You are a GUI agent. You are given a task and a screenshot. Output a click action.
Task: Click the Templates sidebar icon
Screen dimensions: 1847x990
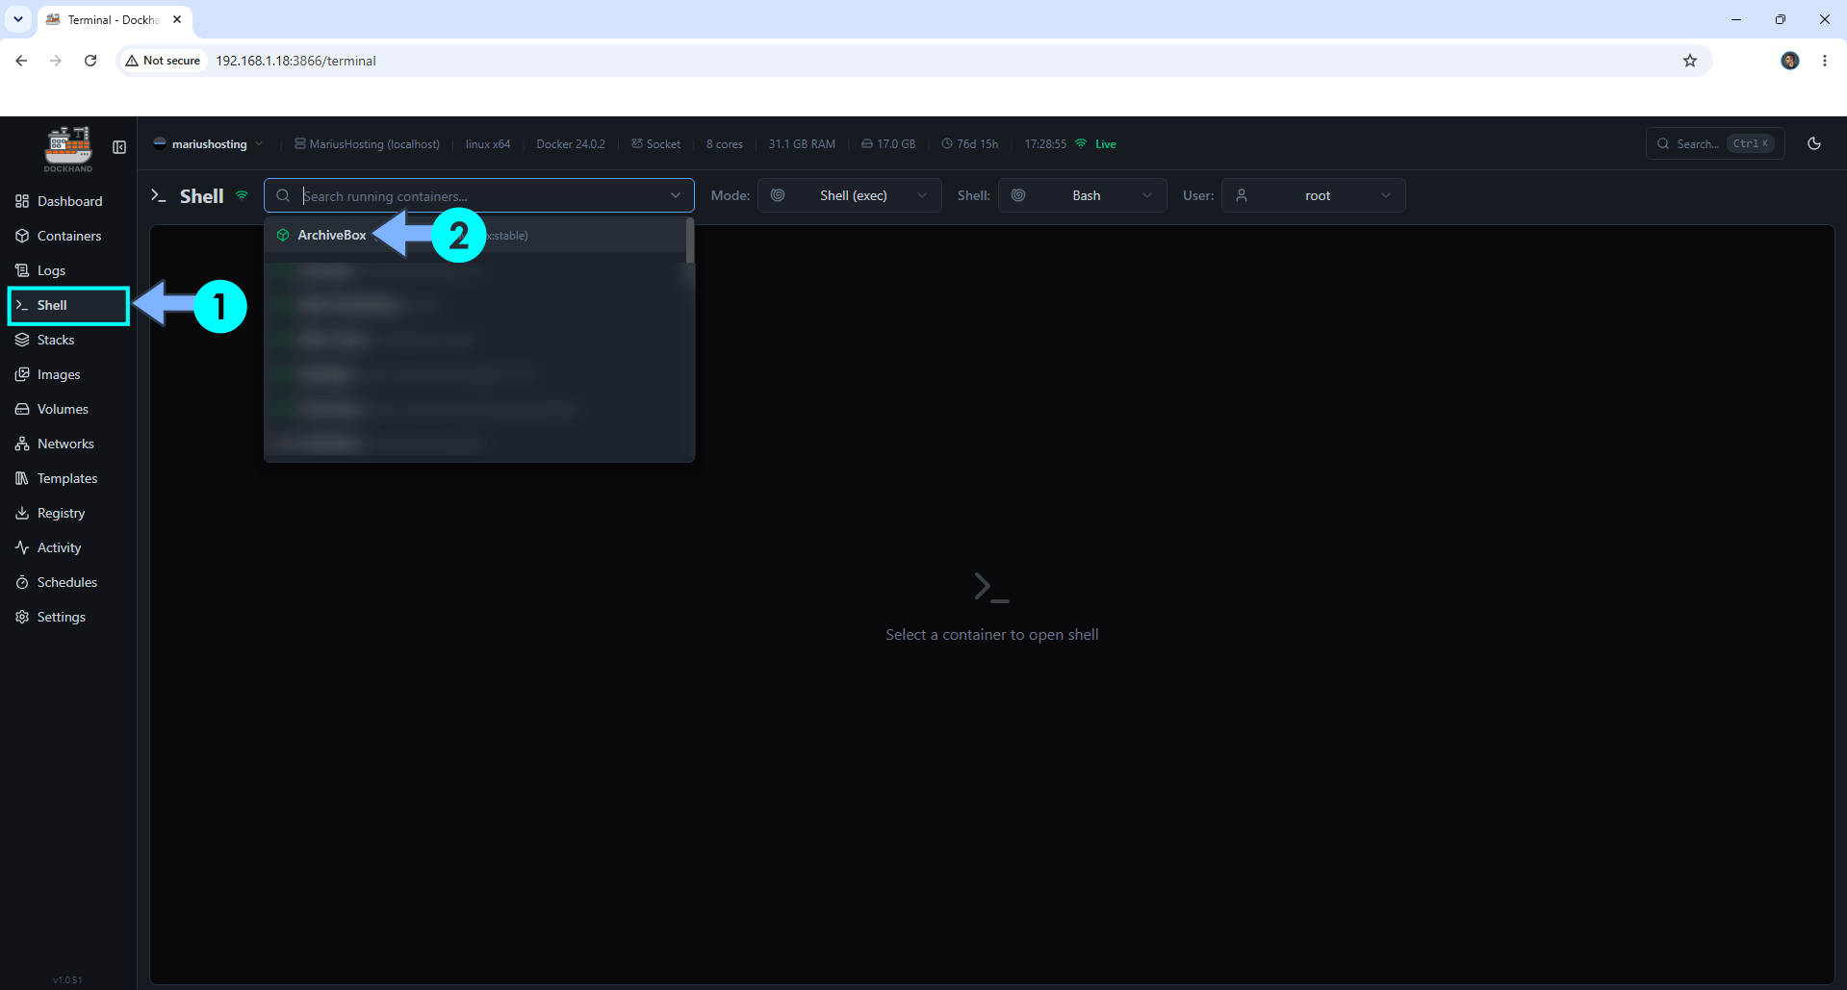tap(22, 478)
